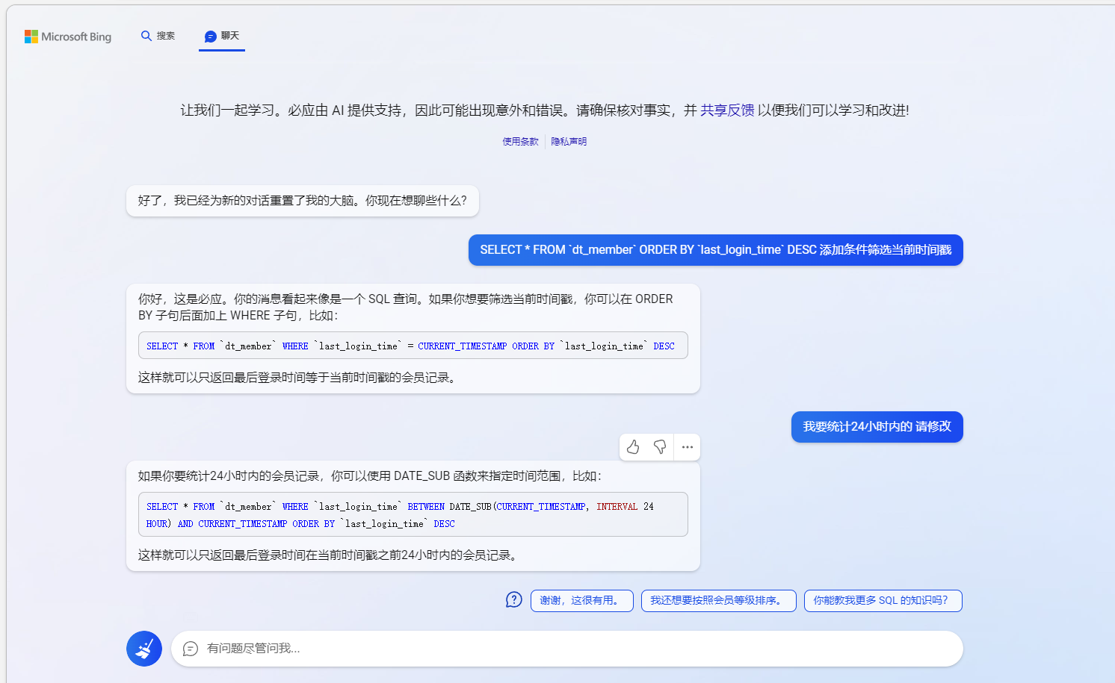Click the user SQL query message bubble

click(716, 250)
